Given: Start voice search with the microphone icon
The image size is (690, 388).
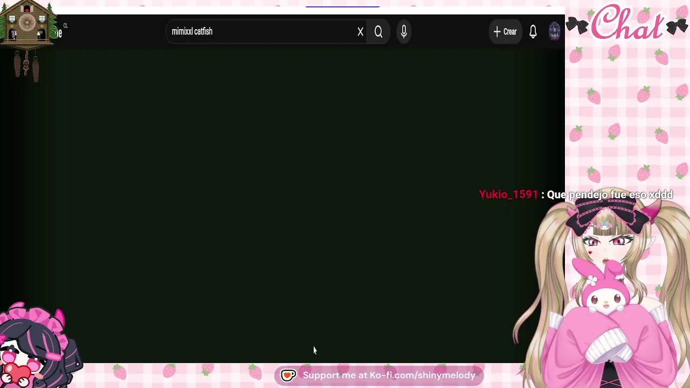Looking at the screenshot, I should (x=404, y=32).
